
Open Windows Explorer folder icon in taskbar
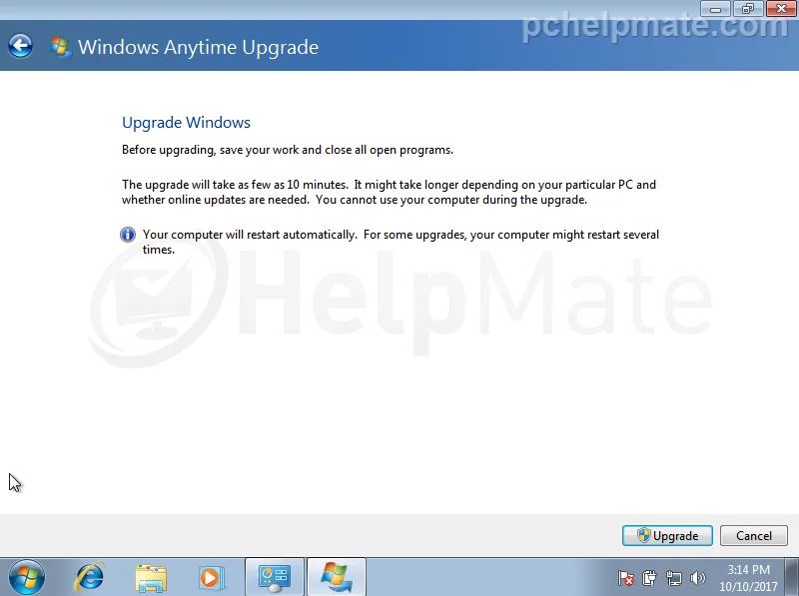coord(151,578)
